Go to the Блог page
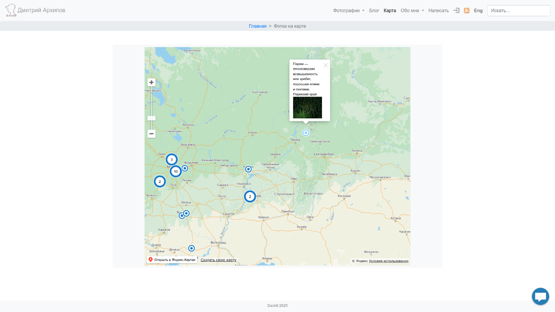This screenshot has width=555, height=312. pos(374,11)
